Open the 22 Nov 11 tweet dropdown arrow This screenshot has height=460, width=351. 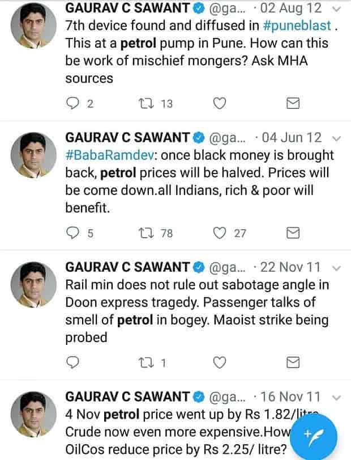click(x=336, y=267)
